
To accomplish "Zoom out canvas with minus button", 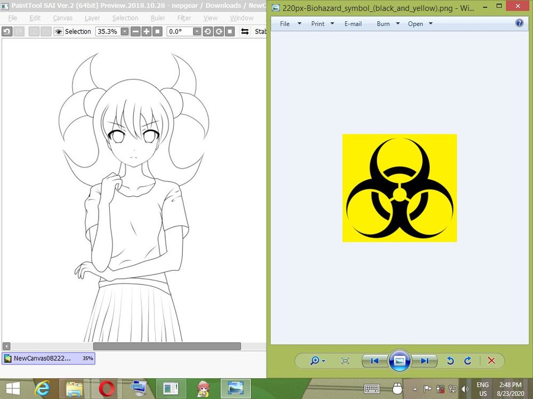I will (135, 31).
